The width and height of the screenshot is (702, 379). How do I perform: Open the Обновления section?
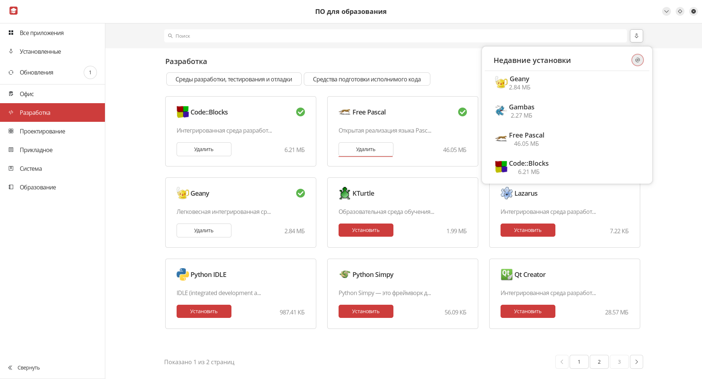coord(52,72)
